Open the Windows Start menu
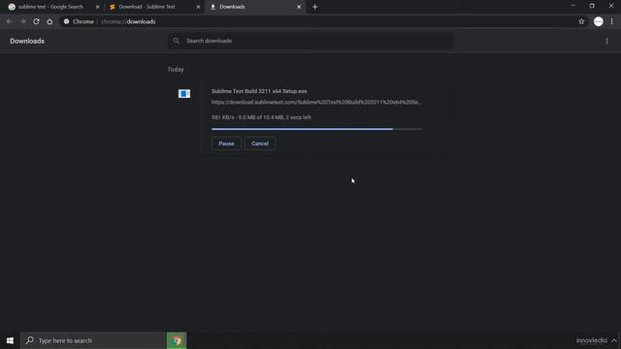This screenshot has width=621, height=349. tap(10, 340)
